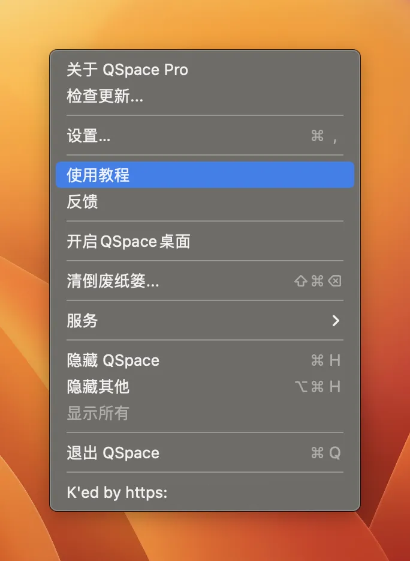The height and width of the screenshot is (561, 410).
Task: Choose 隐藏其他 to hide other apps
Action: 205,387
